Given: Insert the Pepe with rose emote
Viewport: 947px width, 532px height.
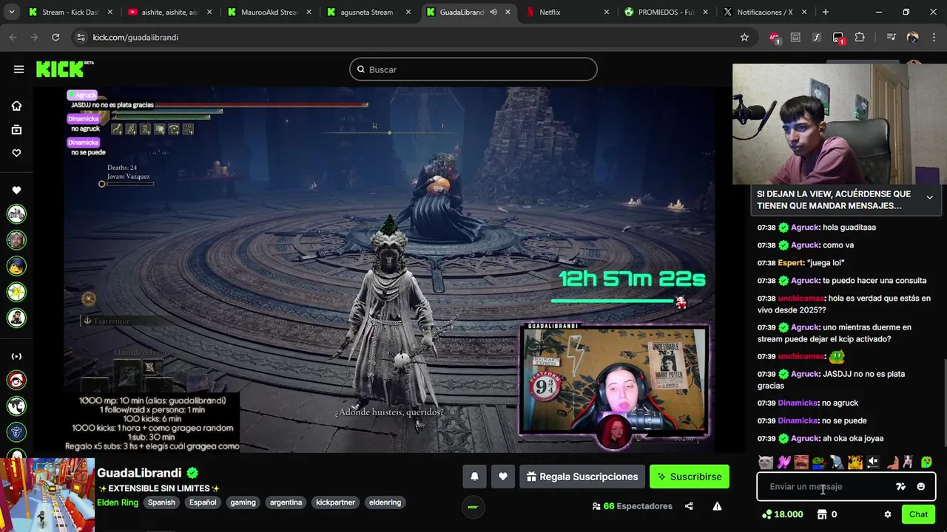Looking at the screenshot, I should click(819, 463).
